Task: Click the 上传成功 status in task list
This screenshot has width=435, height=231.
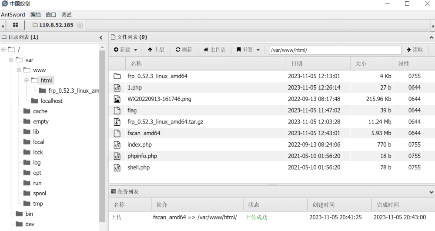Action: (257, 217)
